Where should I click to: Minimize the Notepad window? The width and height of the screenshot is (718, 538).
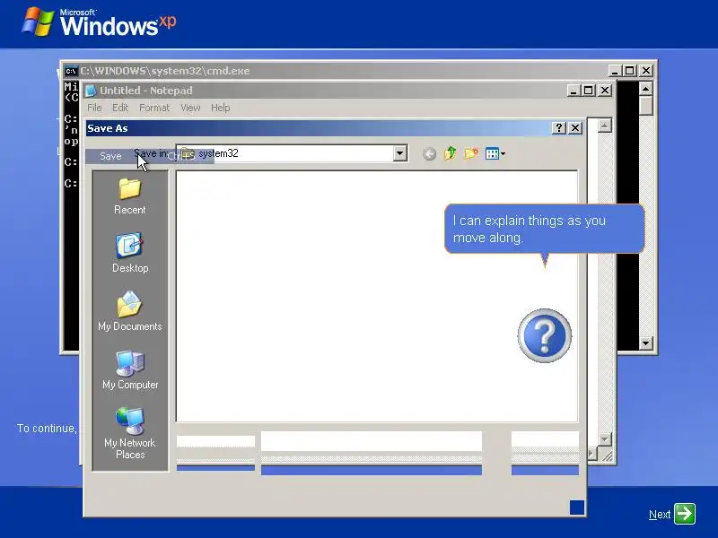coord(574,91)
